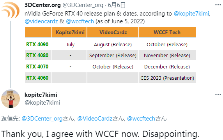This screenshot has width=223, height=140.
Task: Open the 3DCenter.org profile avatar
Action: tap(11, 10)
